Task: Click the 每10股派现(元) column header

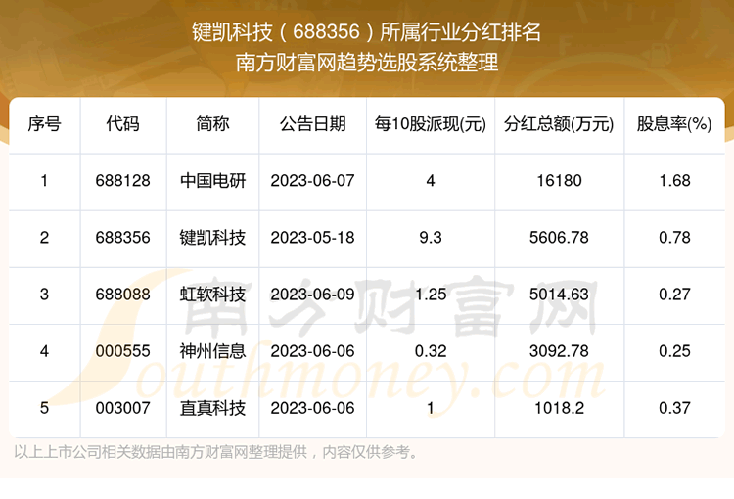Action: (431, 124)
